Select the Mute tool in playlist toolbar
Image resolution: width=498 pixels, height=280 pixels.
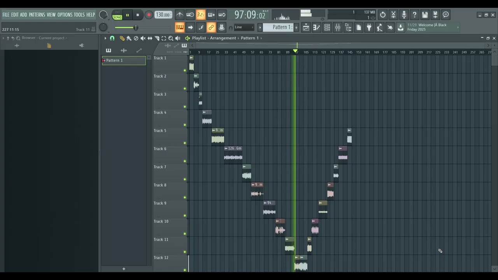[143, 38]
